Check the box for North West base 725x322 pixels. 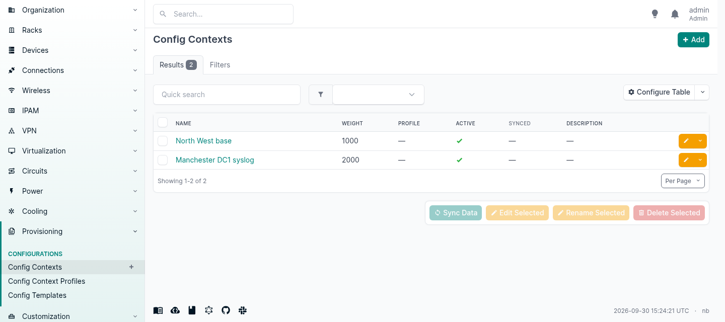pyautogui.click(x=163, y=141)
